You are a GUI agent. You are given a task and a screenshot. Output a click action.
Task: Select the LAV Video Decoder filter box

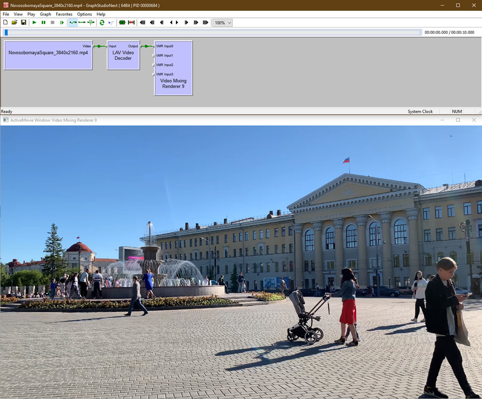coord(123,58)
